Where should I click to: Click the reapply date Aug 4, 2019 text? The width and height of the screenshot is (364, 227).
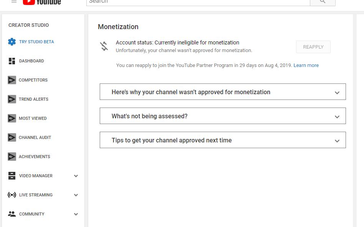[x=278, y=65]
